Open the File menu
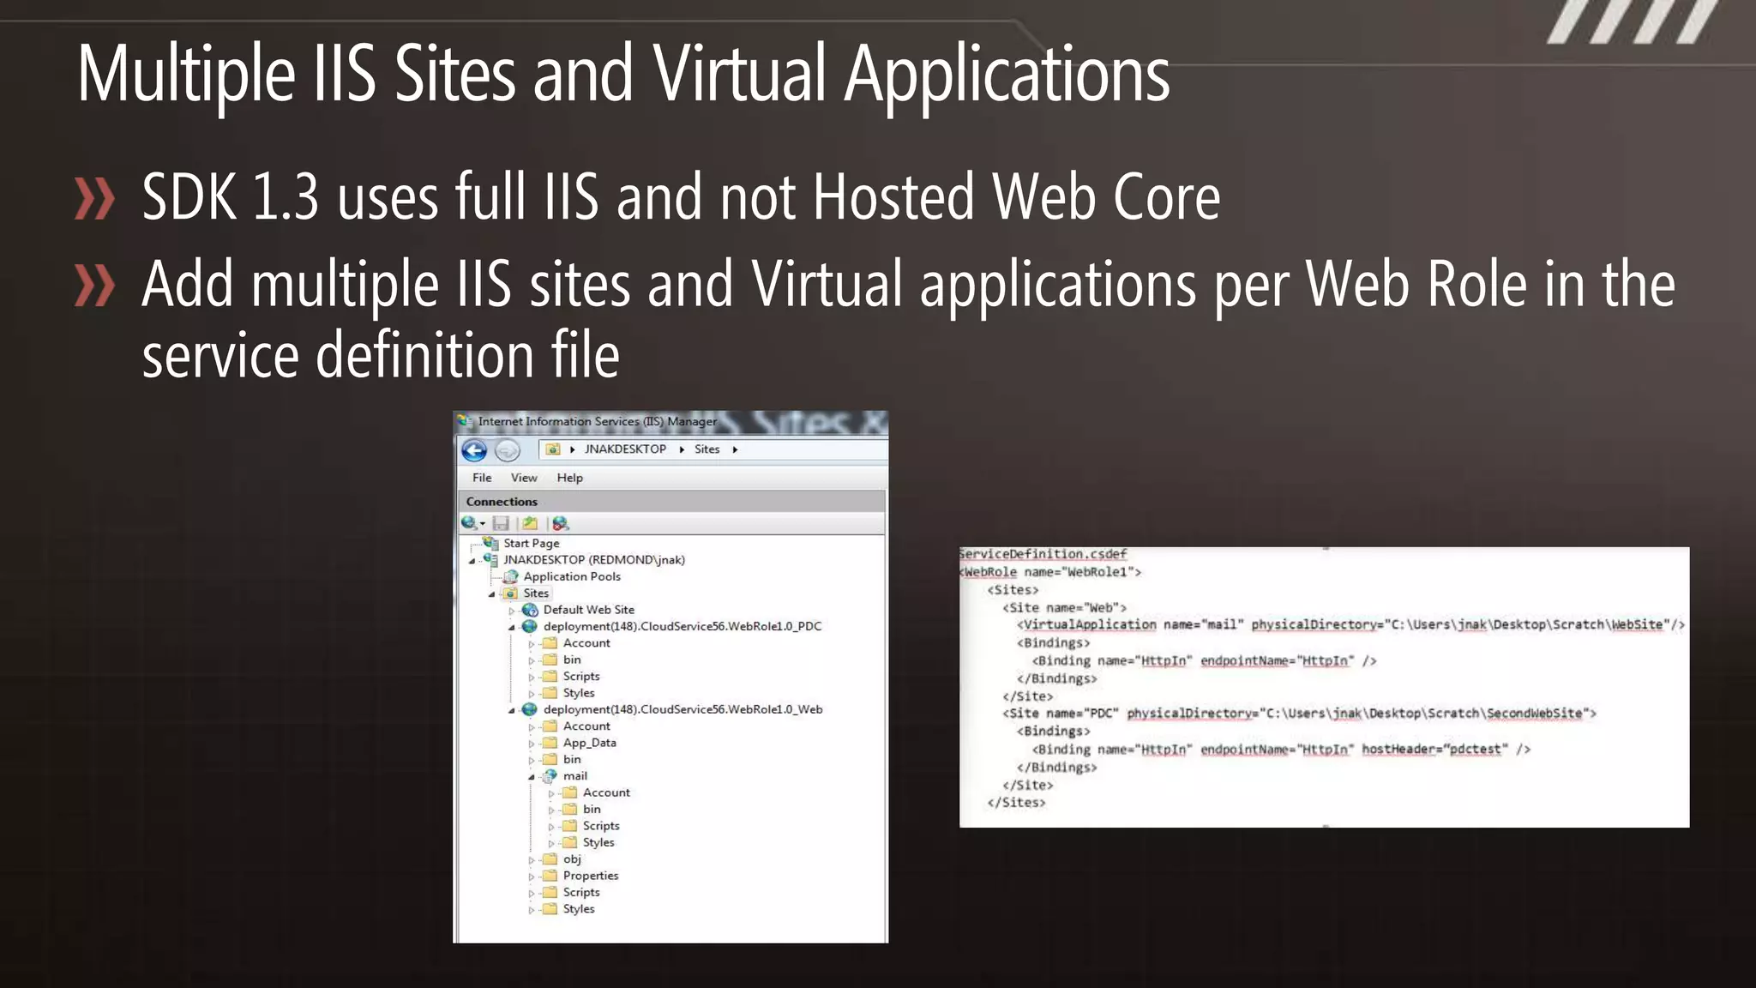Image resolution: width=1756 pixels, height=988 pixels. pyautogui.click(x=482, y=478)
